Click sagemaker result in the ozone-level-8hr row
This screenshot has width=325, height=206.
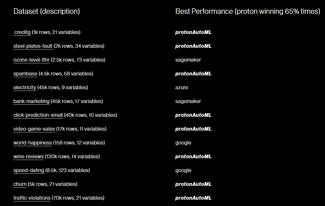click(x=188, y=60)
